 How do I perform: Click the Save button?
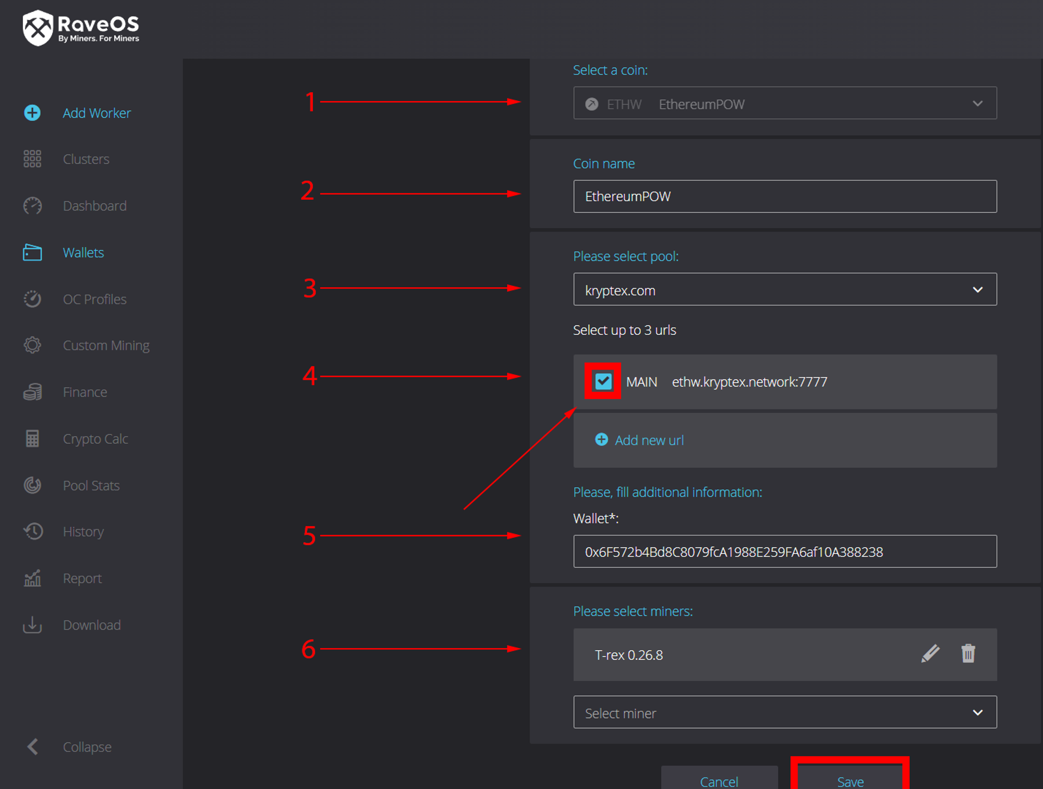pos(850,777)
